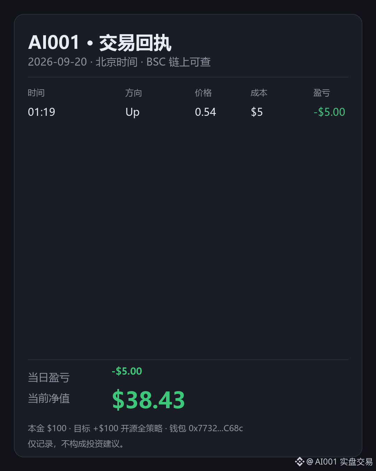Select the 价格 column header

coord(203,93)
